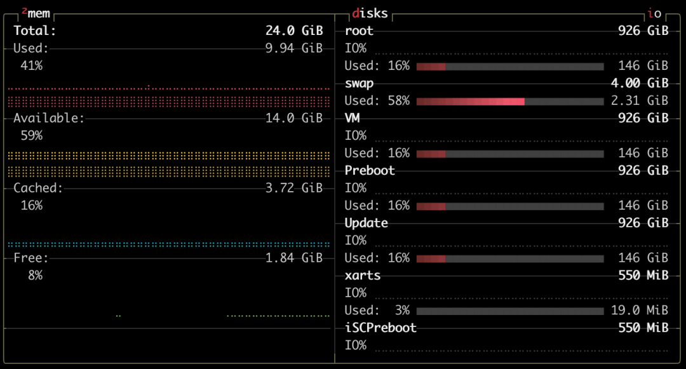Viewport: 686px width, 369px height.
Task: Toggle io mode in the disks panel
Action: 654,13
